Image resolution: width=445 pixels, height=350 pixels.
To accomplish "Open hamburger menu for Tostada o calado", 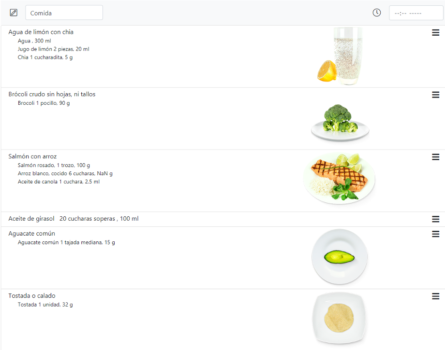I will [436, 296].
